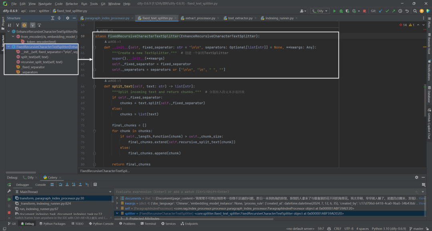The width and height of the screenshot is (432, 231).
Task: Click the Evaluate expression input field
Action: pyautogui.click(x=264, y=192)
